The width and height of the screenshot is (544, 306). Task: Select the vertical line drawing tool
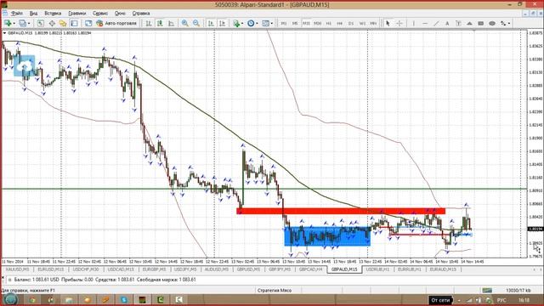[414, 23]
